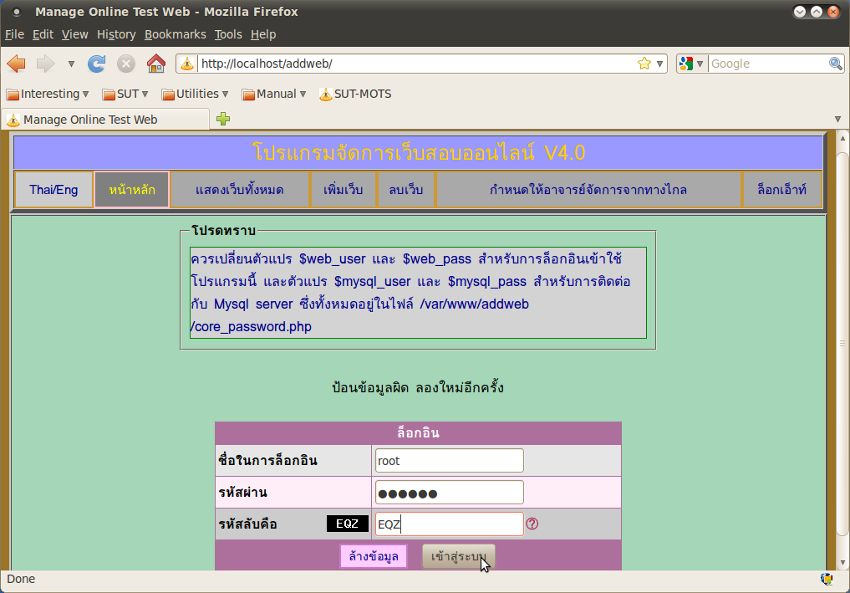The height and width of the screenshot is (593, 850).
Task: Expand the Interesting bookmarks folder
Action: pyautogui.click(x=48, y=94)
